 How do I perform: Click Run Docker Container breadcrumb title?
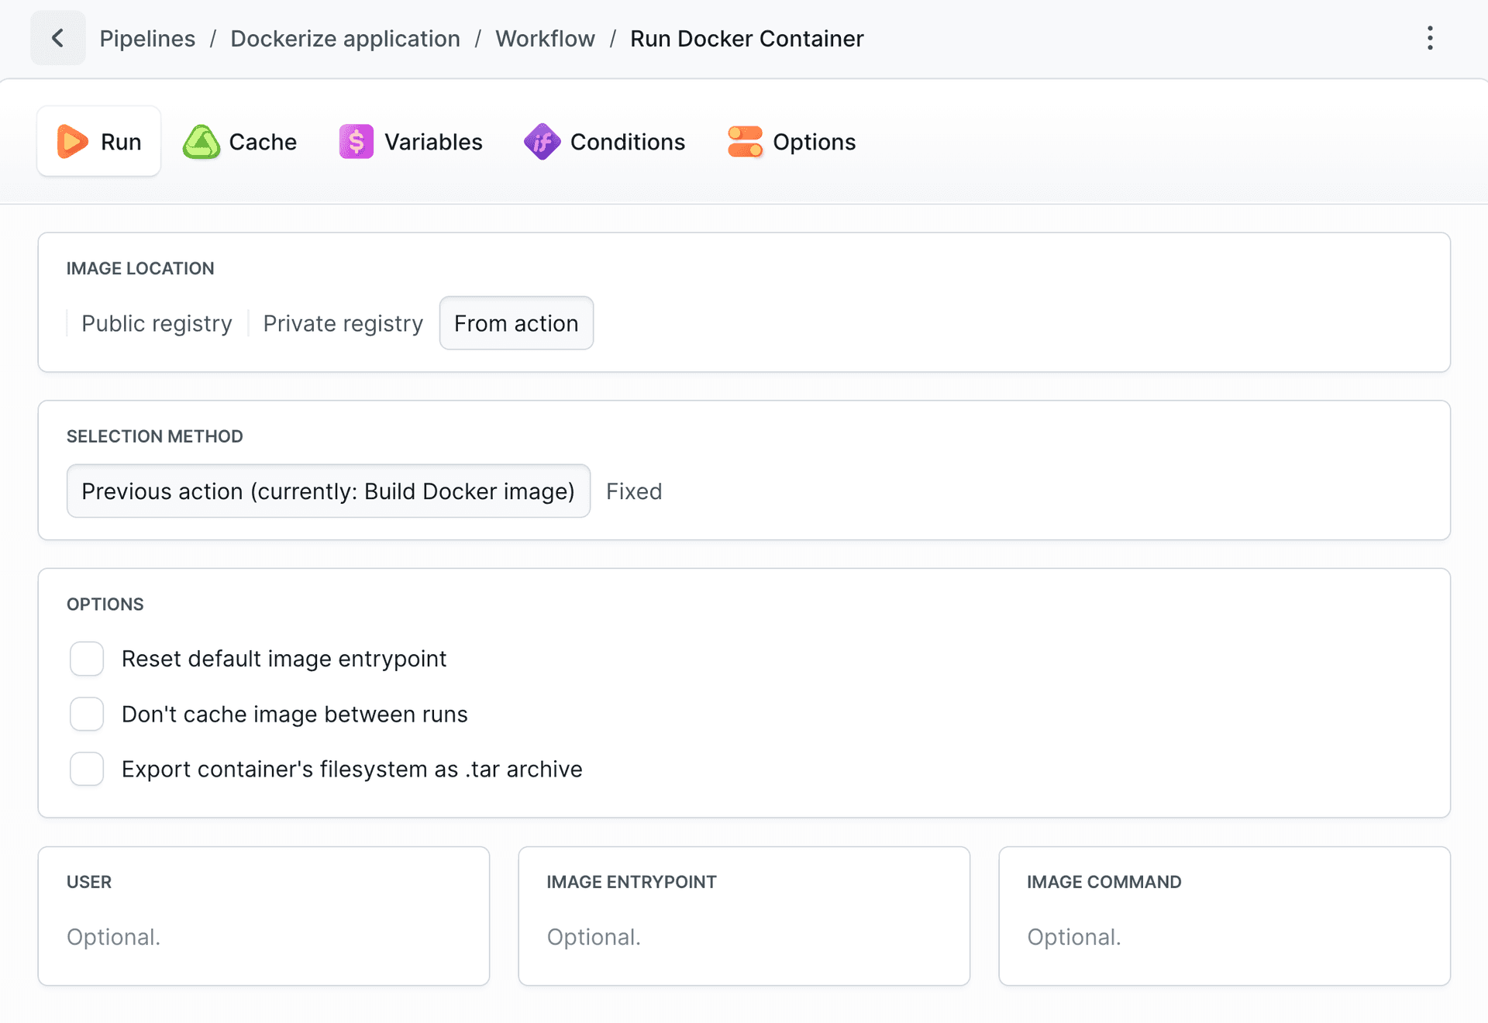pyautogui.click(x=747, y=39)
